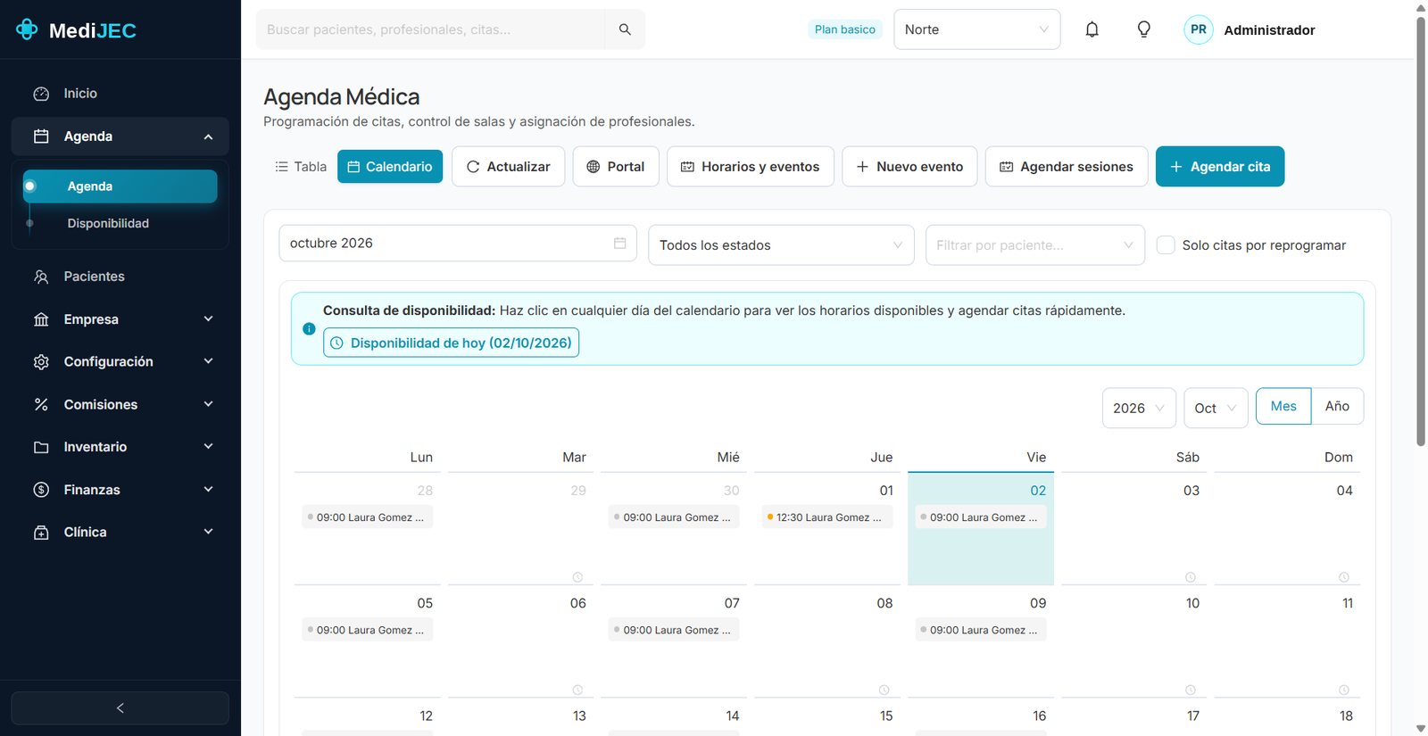Select the Calendario view tab
Viewport: 1428px width, 736px height.
(x=390, y=167)
